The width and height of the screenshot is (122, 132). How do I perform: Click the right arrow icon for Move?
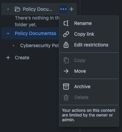66,71
